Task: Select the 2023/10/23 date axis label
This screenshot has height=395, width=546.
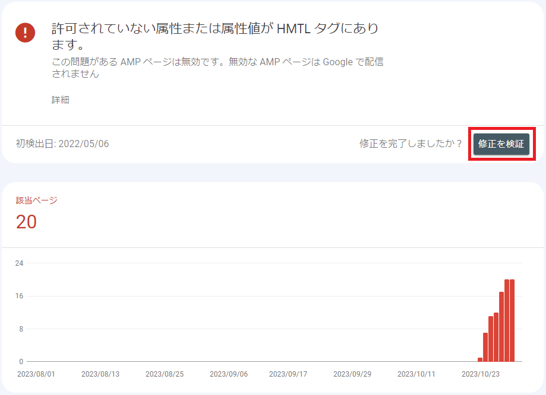Action: [x=480, y=374]
